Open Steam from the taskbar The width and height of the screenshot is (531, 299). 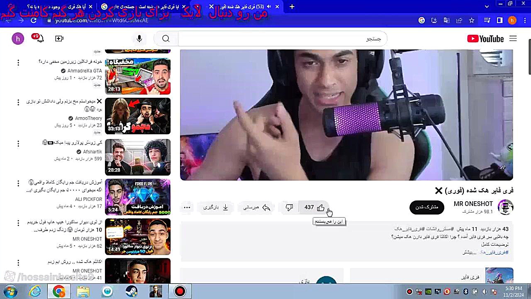132,292
